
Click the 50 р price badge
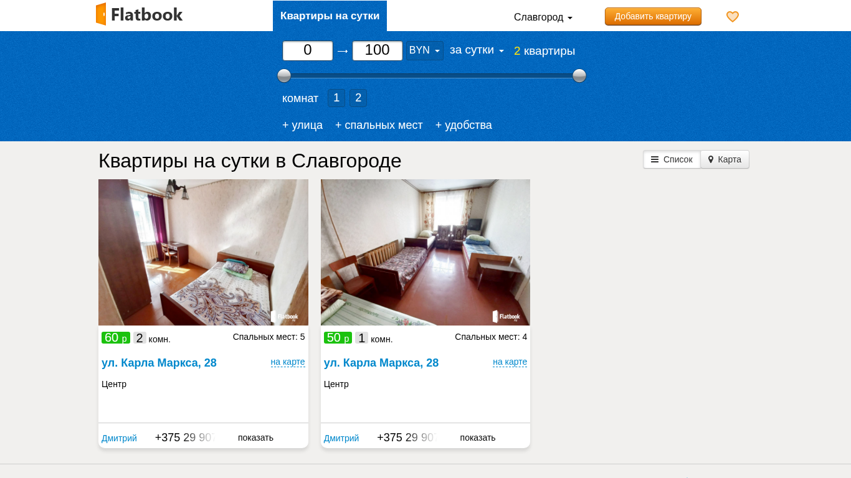tap(338, 338)
